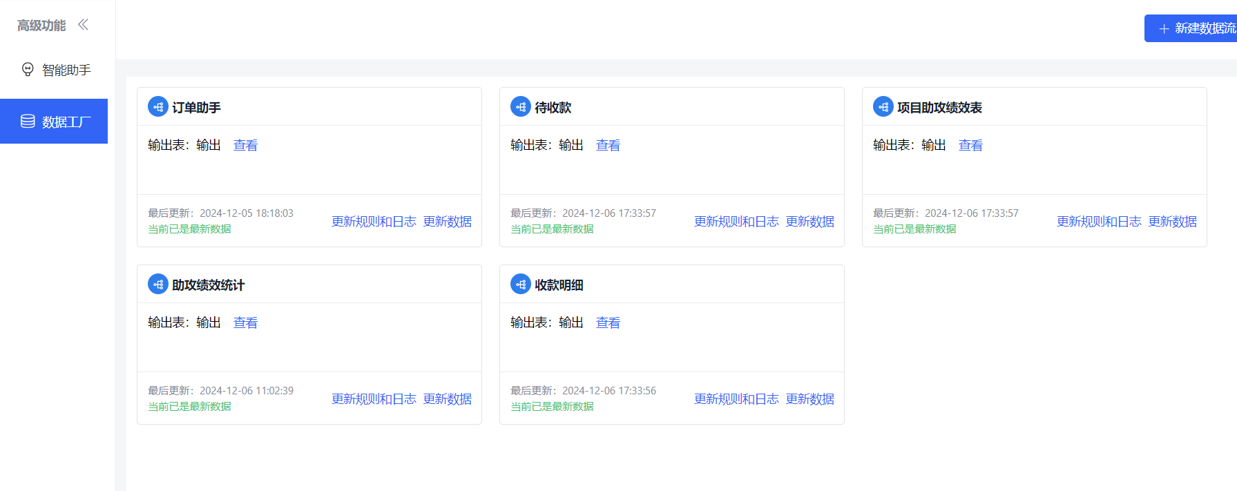Open the 收款明细 card title
Screen dimensions: 1237x491
[x=559, y=285]
